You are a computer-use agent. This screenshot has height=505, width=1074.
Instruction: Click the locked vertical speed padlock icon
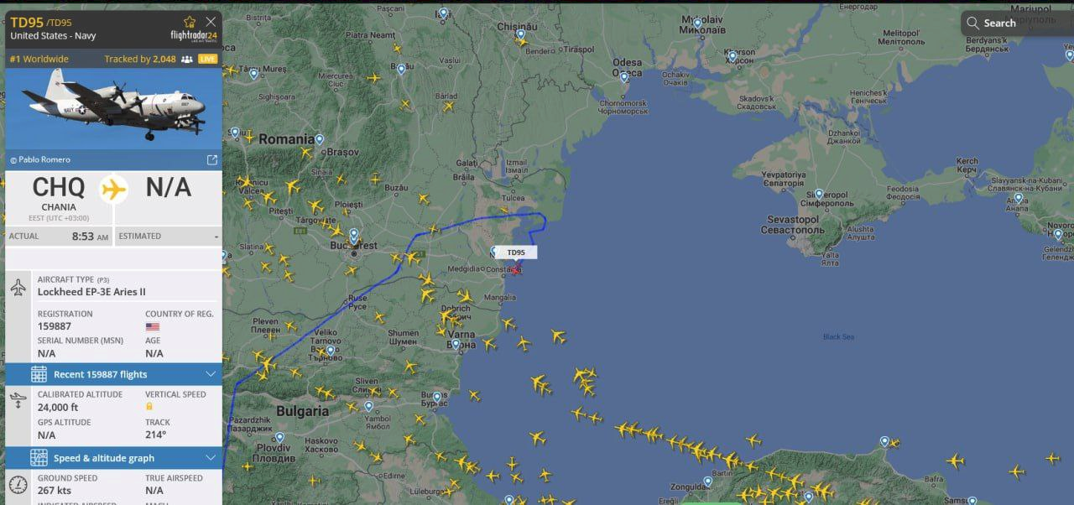click(149, 407)
